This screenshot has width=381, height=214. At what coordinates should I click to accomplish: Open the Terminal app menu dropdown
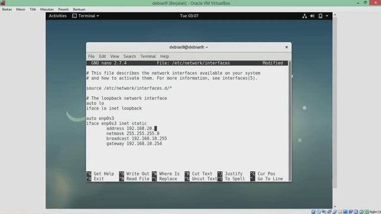pos(86,16)
